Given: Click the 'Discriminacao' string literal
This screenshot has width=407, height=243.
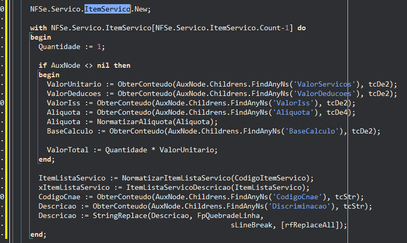Looking at the screenshot, I should pyautogui.click(x=300, y=206).
